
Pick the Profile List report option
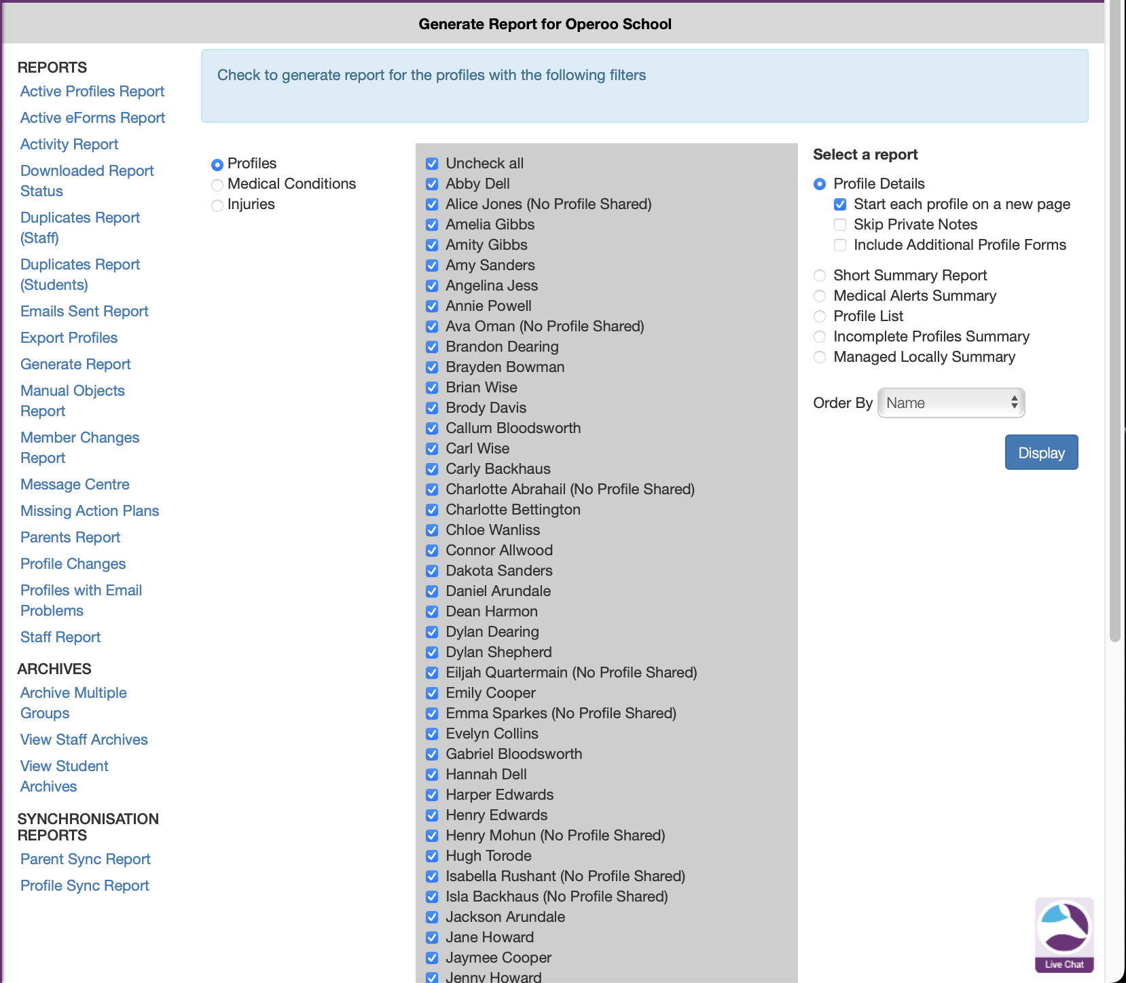click(820, 316)
